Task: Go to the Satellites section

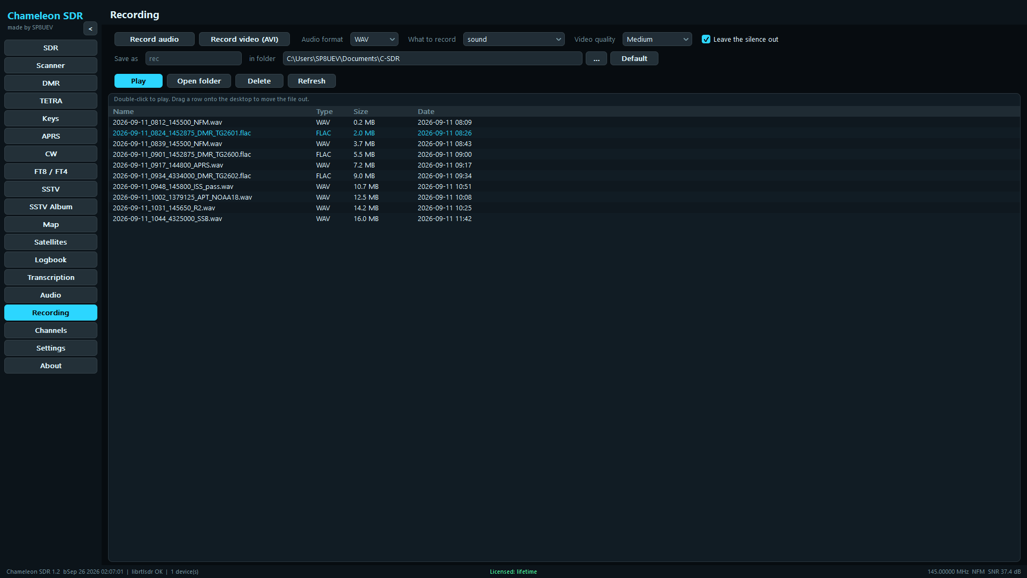Action: [x=51, y=242]
